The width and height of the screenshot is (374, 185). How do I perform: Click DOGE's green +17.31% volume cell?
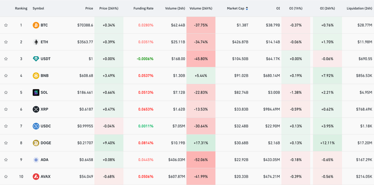pyautogui.click(x=201, y=143)
